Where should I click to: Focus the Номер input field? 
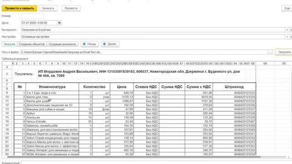pos(32,16)
